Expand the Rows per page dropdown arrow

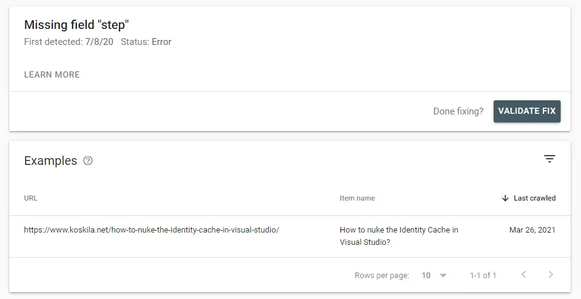click(443, 276)
